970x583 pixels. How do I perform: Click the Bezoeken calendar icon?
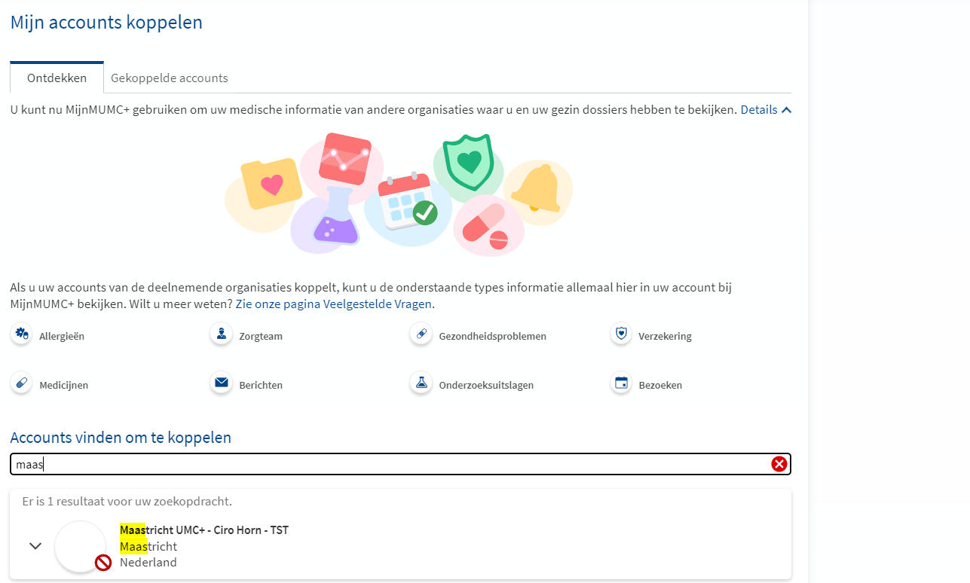(621, 383)
